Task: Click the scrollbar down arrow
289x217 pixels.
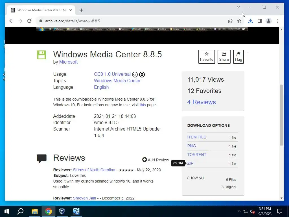Action: pyautogui.click(x=281, y=198)
